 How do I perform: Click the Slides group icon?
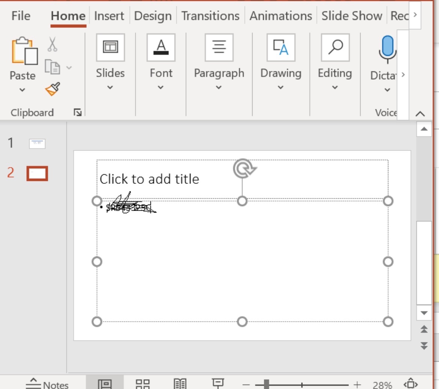click(110, 47)
